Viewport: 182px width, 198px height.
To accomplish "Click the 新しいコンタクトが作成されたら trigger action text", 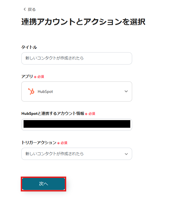I will pyautogui.click(x=55, y=154).
